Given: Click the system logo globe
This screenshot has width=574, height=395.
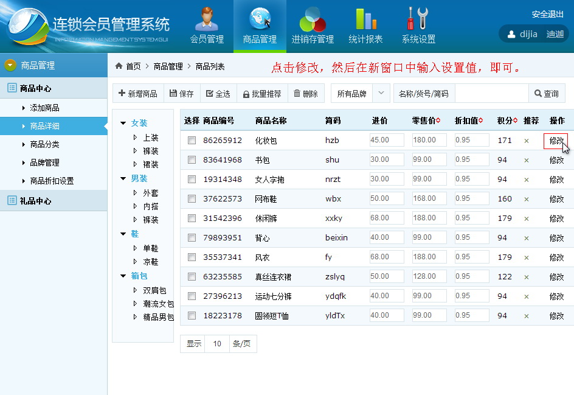Looking at the screenshot, I should coord(29,26).
